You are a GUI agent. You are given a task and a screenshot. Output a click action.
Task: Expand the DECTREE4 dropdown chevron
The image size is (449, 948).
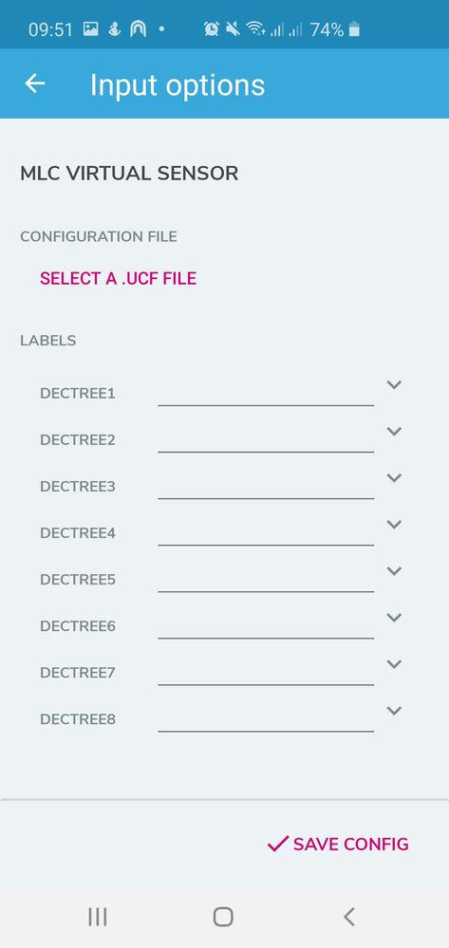coord(394,524)
